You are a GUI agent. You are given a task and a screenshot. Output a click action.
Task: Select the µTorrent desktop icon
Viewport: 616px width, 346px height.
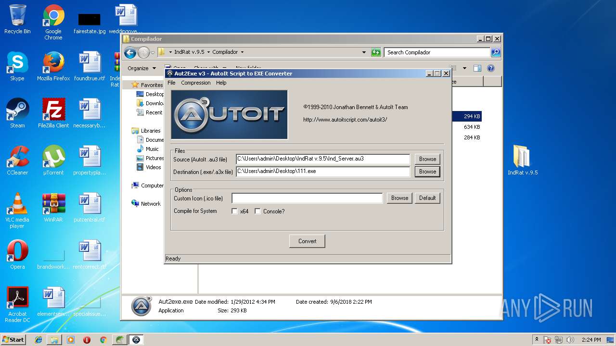click(x=53, y=161)
